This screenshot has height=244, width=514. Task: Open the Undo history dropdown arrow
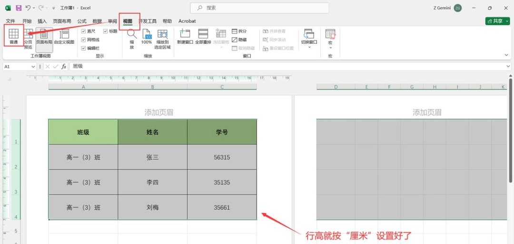(x=34, y=8)
